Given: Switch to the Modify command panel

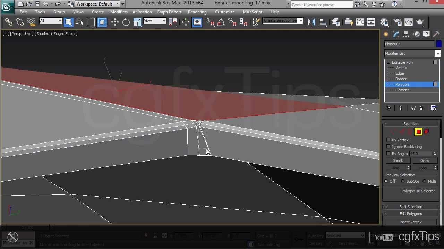Looking at the screenshot, I should click(396, 34).
